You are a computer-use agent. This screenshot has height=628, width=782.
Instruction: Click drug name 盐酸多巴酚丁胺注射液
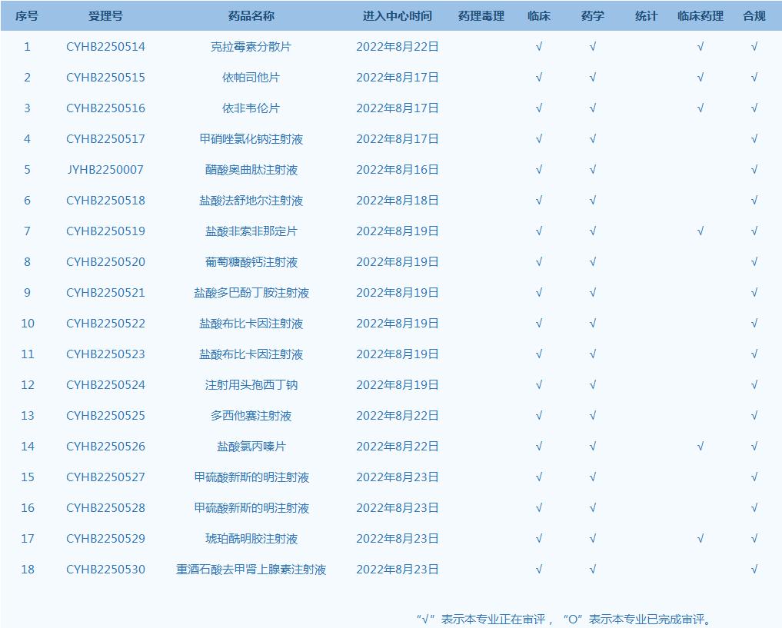coord(251,293)
